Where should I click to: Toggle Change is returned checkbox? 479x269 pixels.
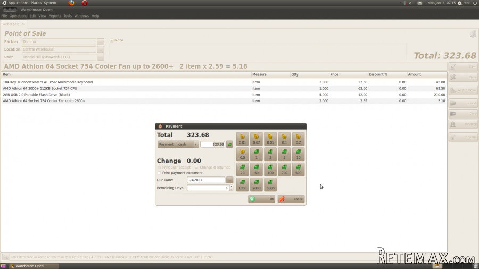point(196,167)
